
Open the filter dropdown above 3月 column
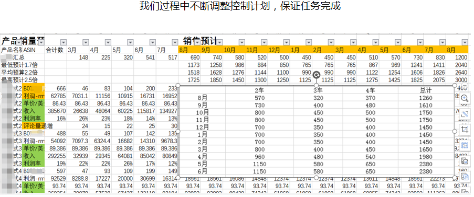click(x=86, y=42)
